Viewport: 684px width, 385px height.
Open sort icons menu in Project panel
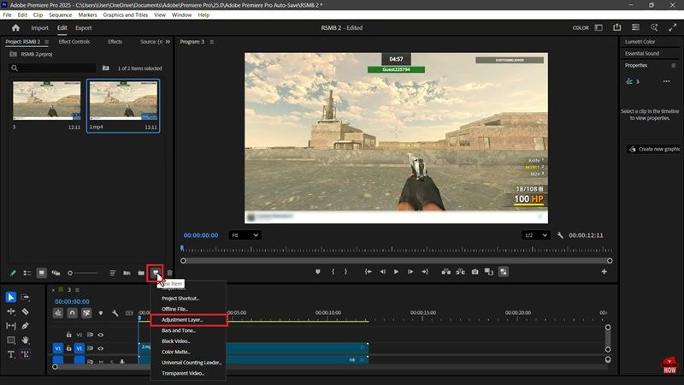click(x=113, y=273)
